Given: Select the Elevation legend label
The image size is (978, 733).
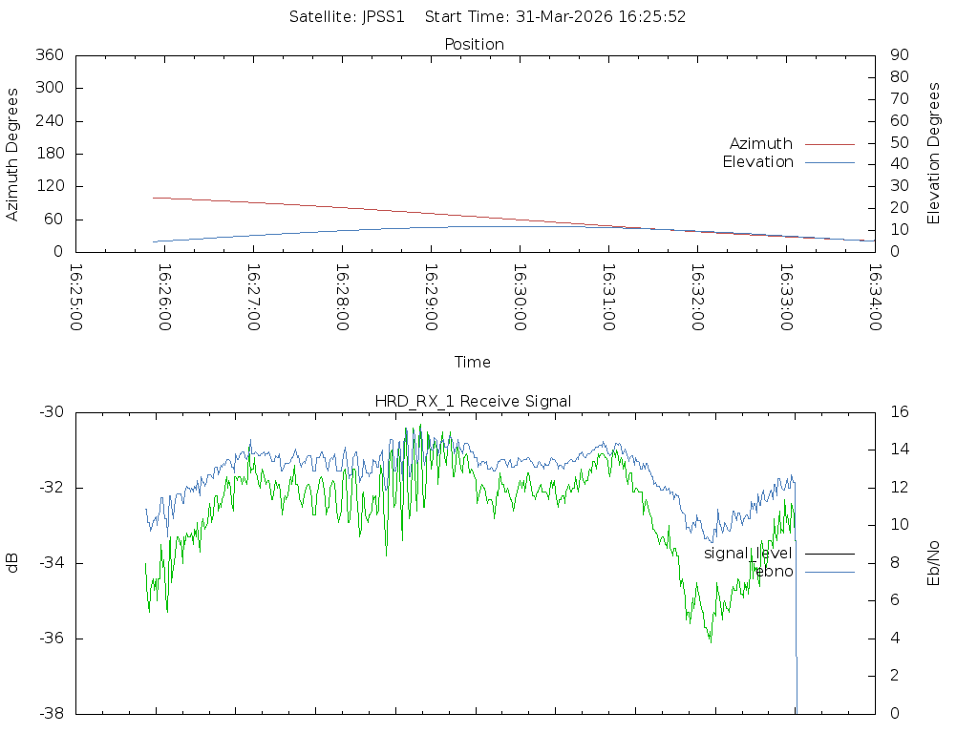Looking at the screenshot, I should click(757, 162).
